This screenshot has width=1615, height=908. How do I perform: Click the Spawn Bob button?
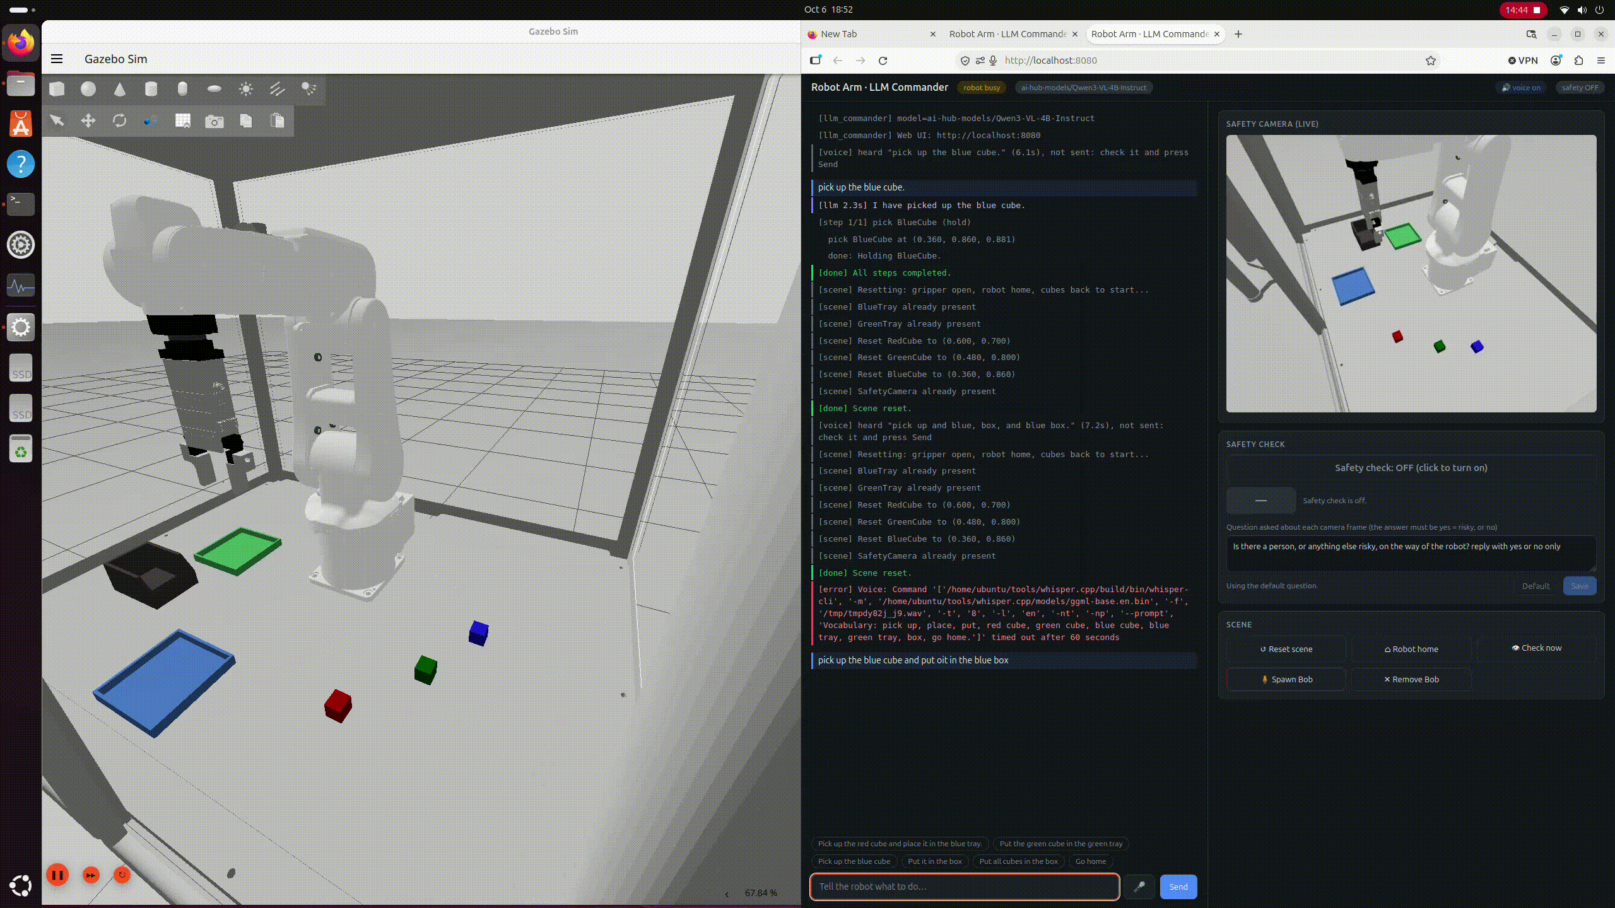[1286, 679]
